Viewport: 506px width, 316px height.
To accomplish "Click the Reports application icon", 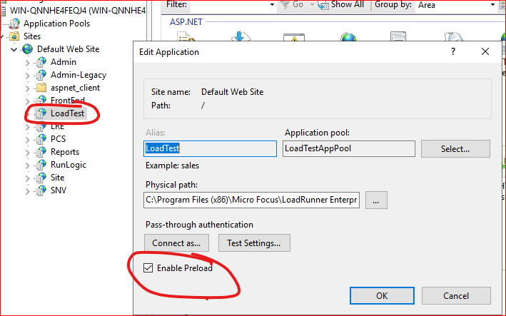I will pyautogui.click(x=41, y=152).
